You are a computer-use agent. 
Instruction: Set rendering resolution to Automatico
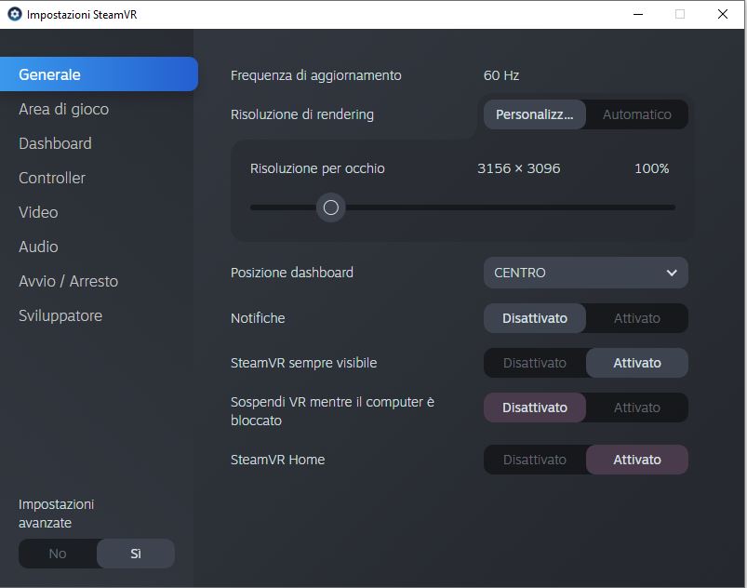click(637, 114)
